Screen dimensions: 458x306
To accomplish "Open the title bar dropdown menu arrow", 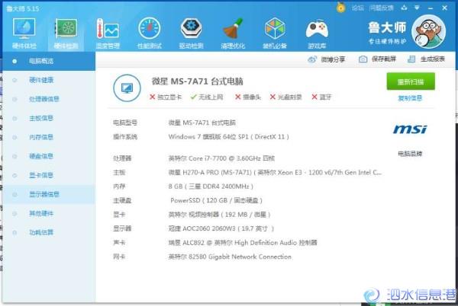I will pyautogui.click(x=417, y=8).
